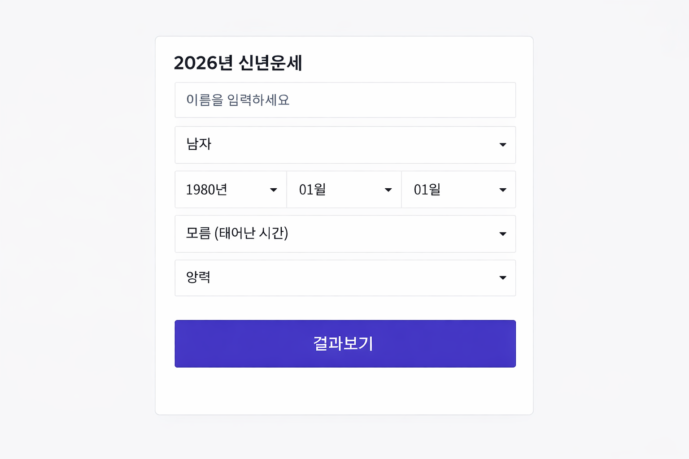The image size is (689, 459).
Task: Click the arrow icon beside 모름 (태어난 시간)
Action: [503, 234]
